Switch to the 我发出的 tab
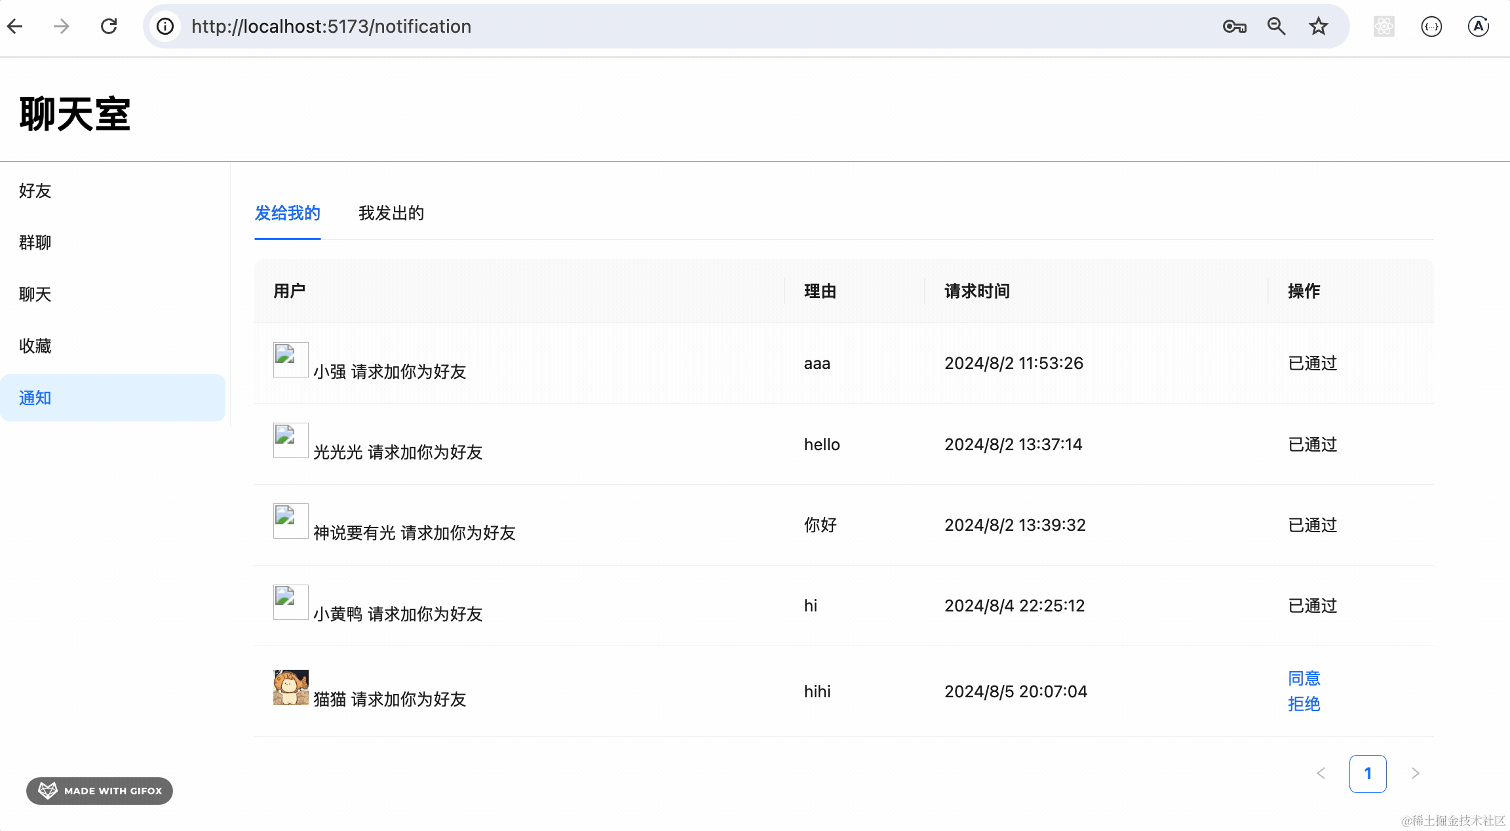The width and height of the screenshot is (1510, 831). (391, 213)
